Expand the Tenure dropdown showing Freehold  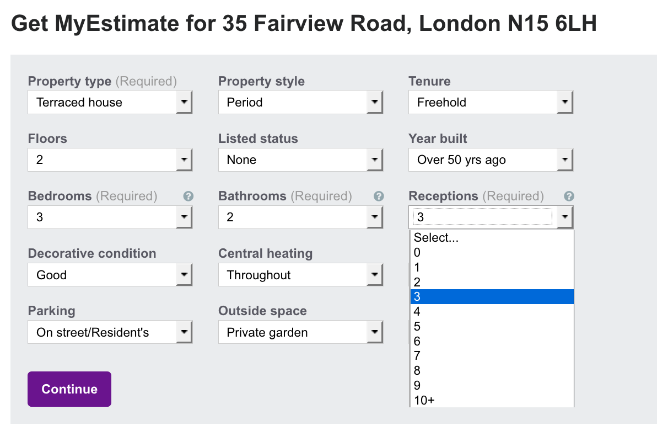point(491,103)
